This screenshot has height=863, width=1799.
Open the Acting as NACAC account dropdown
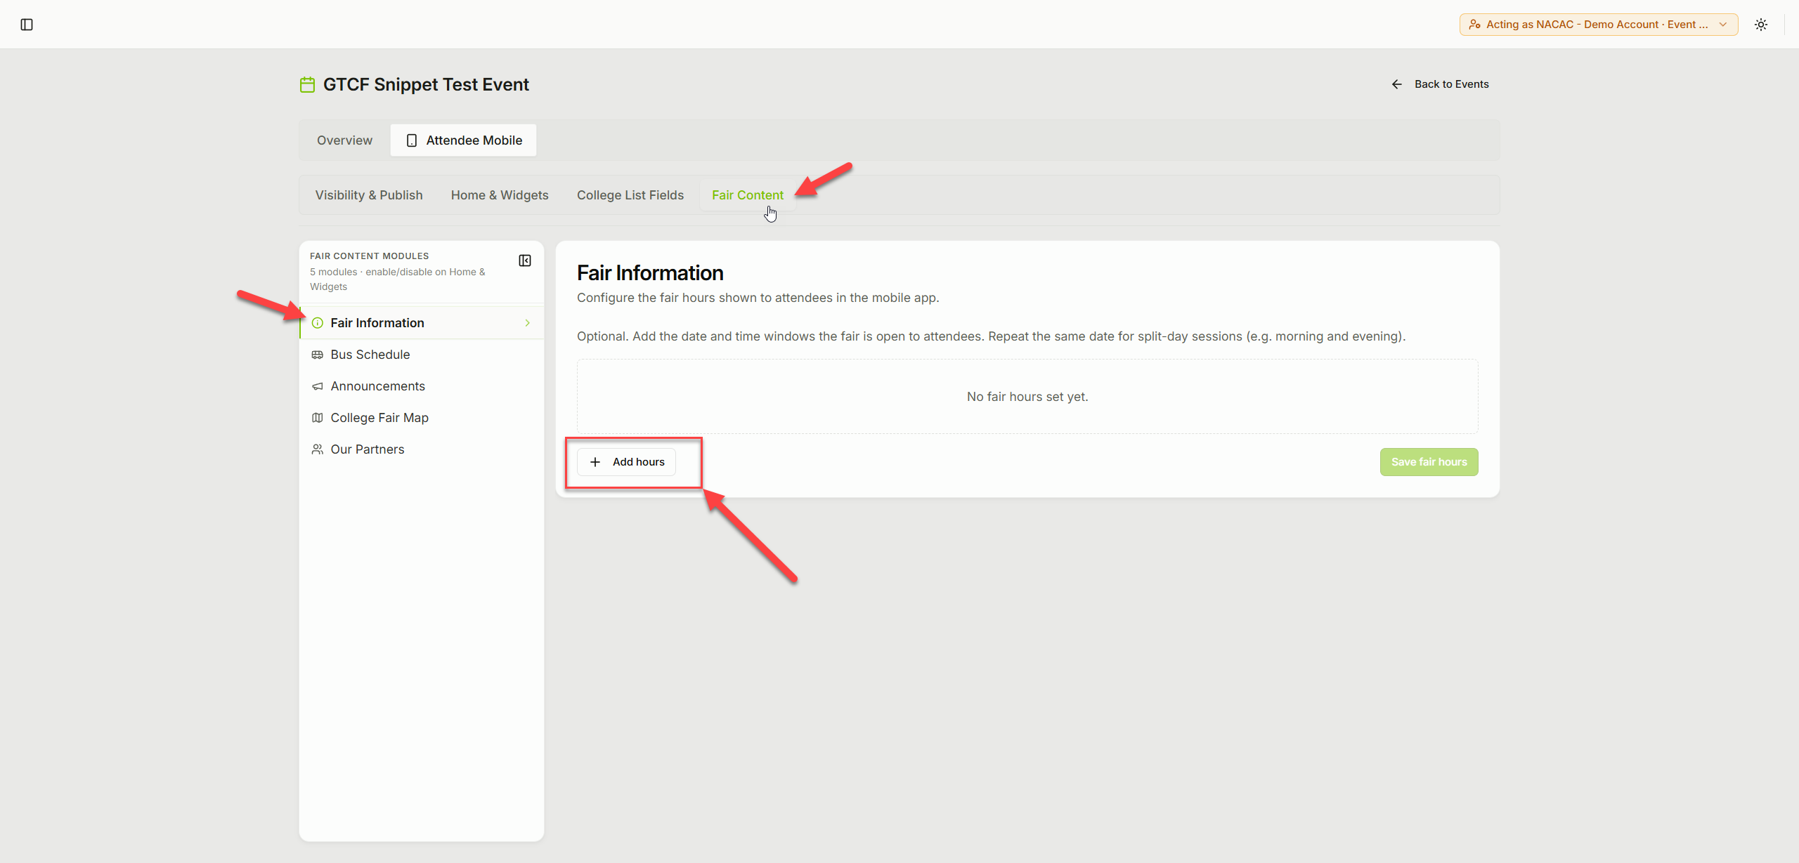click(x=1598, y=25)
